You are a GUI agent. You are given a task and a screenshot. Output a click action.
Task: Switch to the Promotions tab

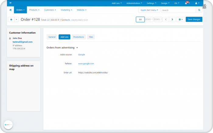coord(79,37)
